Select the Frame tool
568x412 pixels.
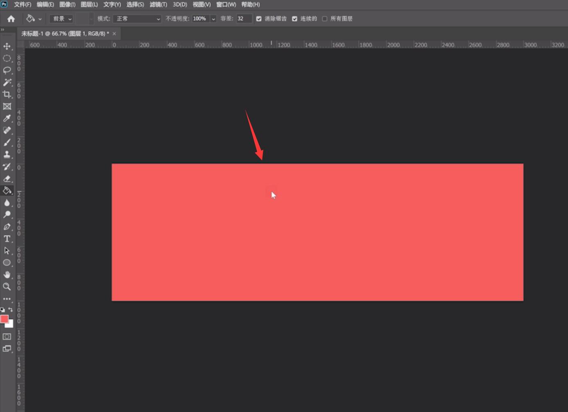[x=7, y=106]
